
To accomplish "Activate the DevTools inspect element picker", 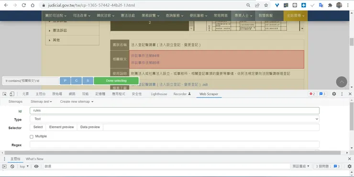I will click(x=4, y=94).
